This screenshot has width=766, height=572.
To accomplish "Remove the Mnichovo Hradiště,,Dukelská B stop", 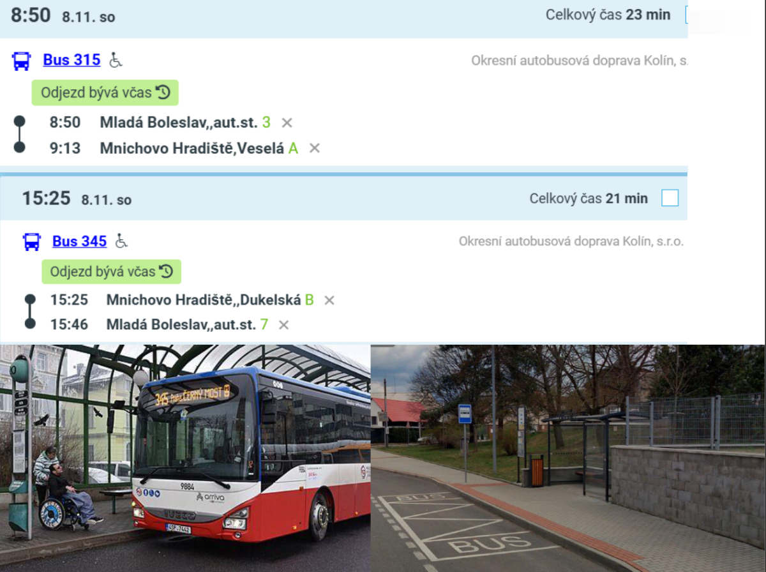I will (x=329, y=300).
